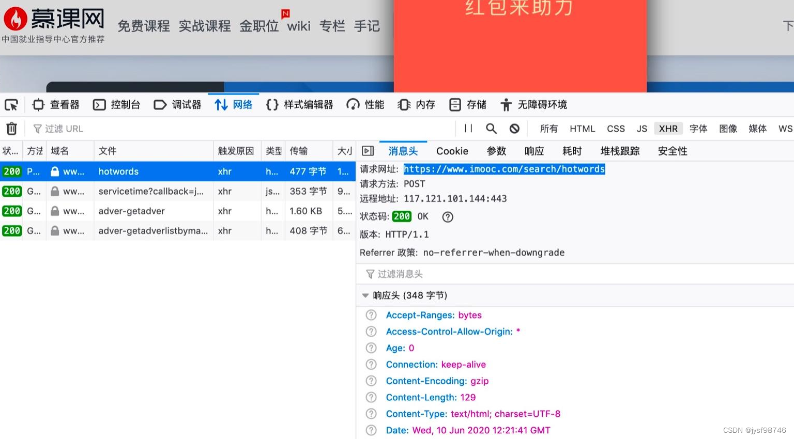Image resolution: width=794 pixels, height=439 pixels.
Task: Open the 控制台 console tab
Action: click(x=117, y=105)
